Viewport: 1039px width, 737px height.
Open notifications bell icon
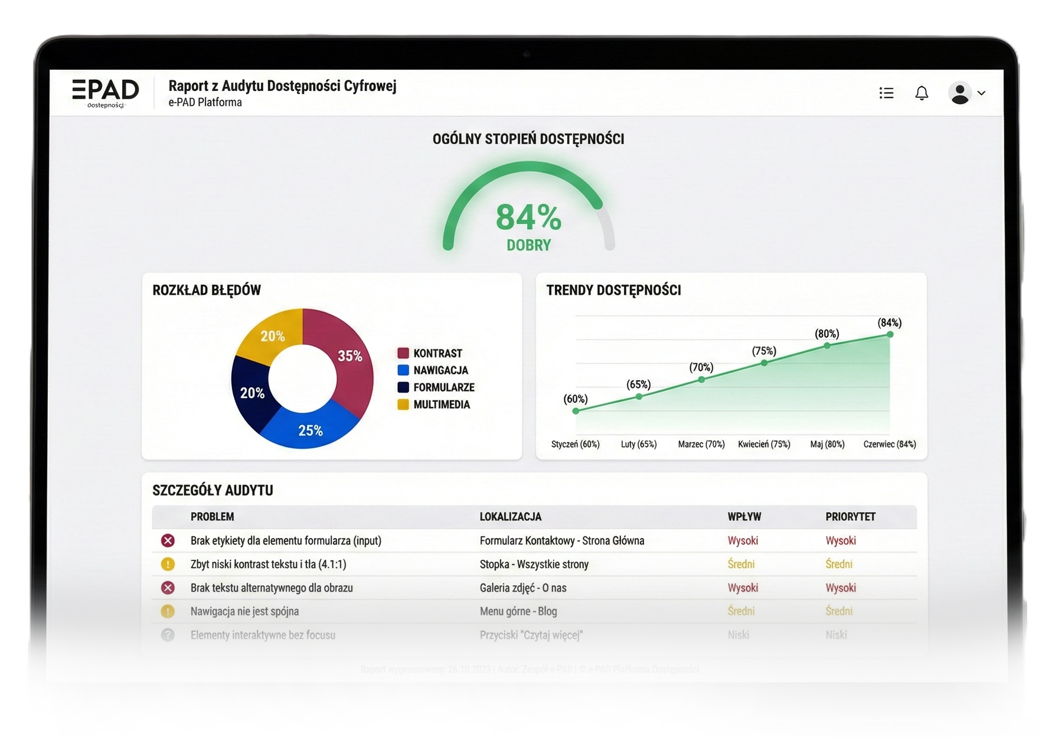(922, 93)
